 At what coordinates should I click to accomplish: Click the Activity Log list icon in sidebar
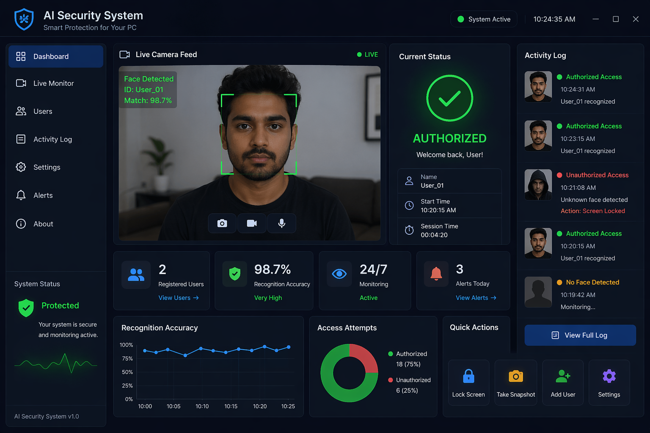[x=21, y=139]
